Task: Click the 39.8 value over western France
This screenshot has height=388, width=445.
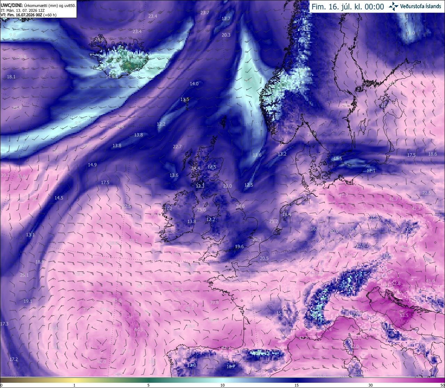Action: click(215, 303)
